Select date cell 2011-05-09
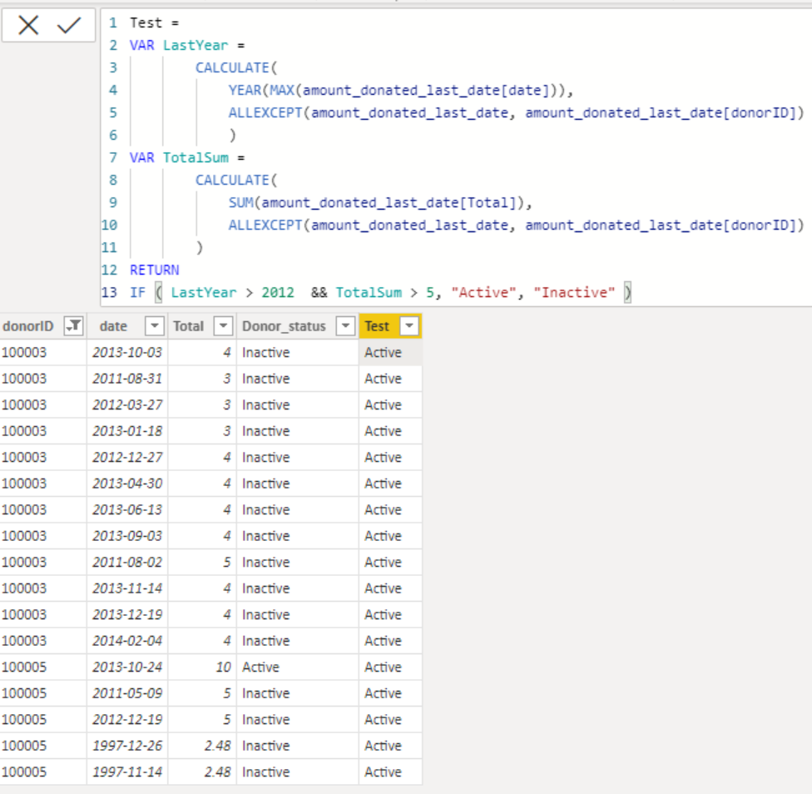This screenshot has height=794, width=812. tap(127, 693)
